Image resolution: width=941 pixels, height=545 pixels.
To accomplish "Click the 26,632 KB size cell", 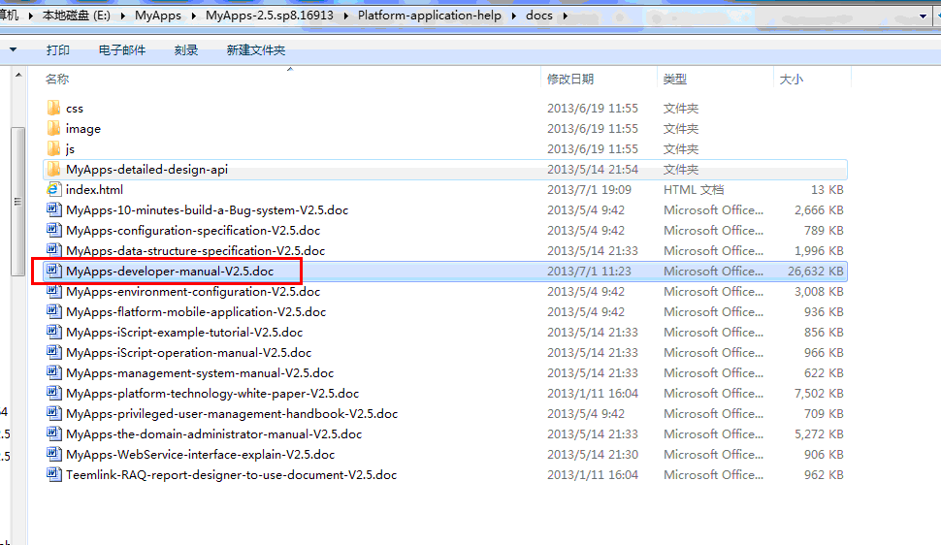I will [x=816, y=272].
